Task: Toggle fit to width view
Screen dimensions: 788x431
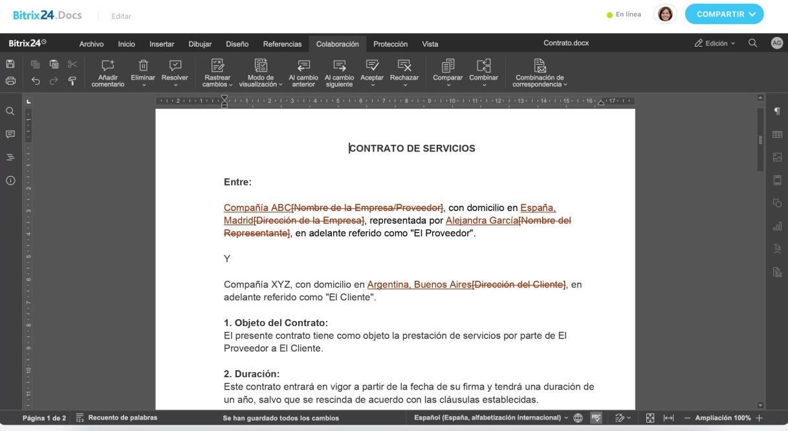Action: [669, 418]
